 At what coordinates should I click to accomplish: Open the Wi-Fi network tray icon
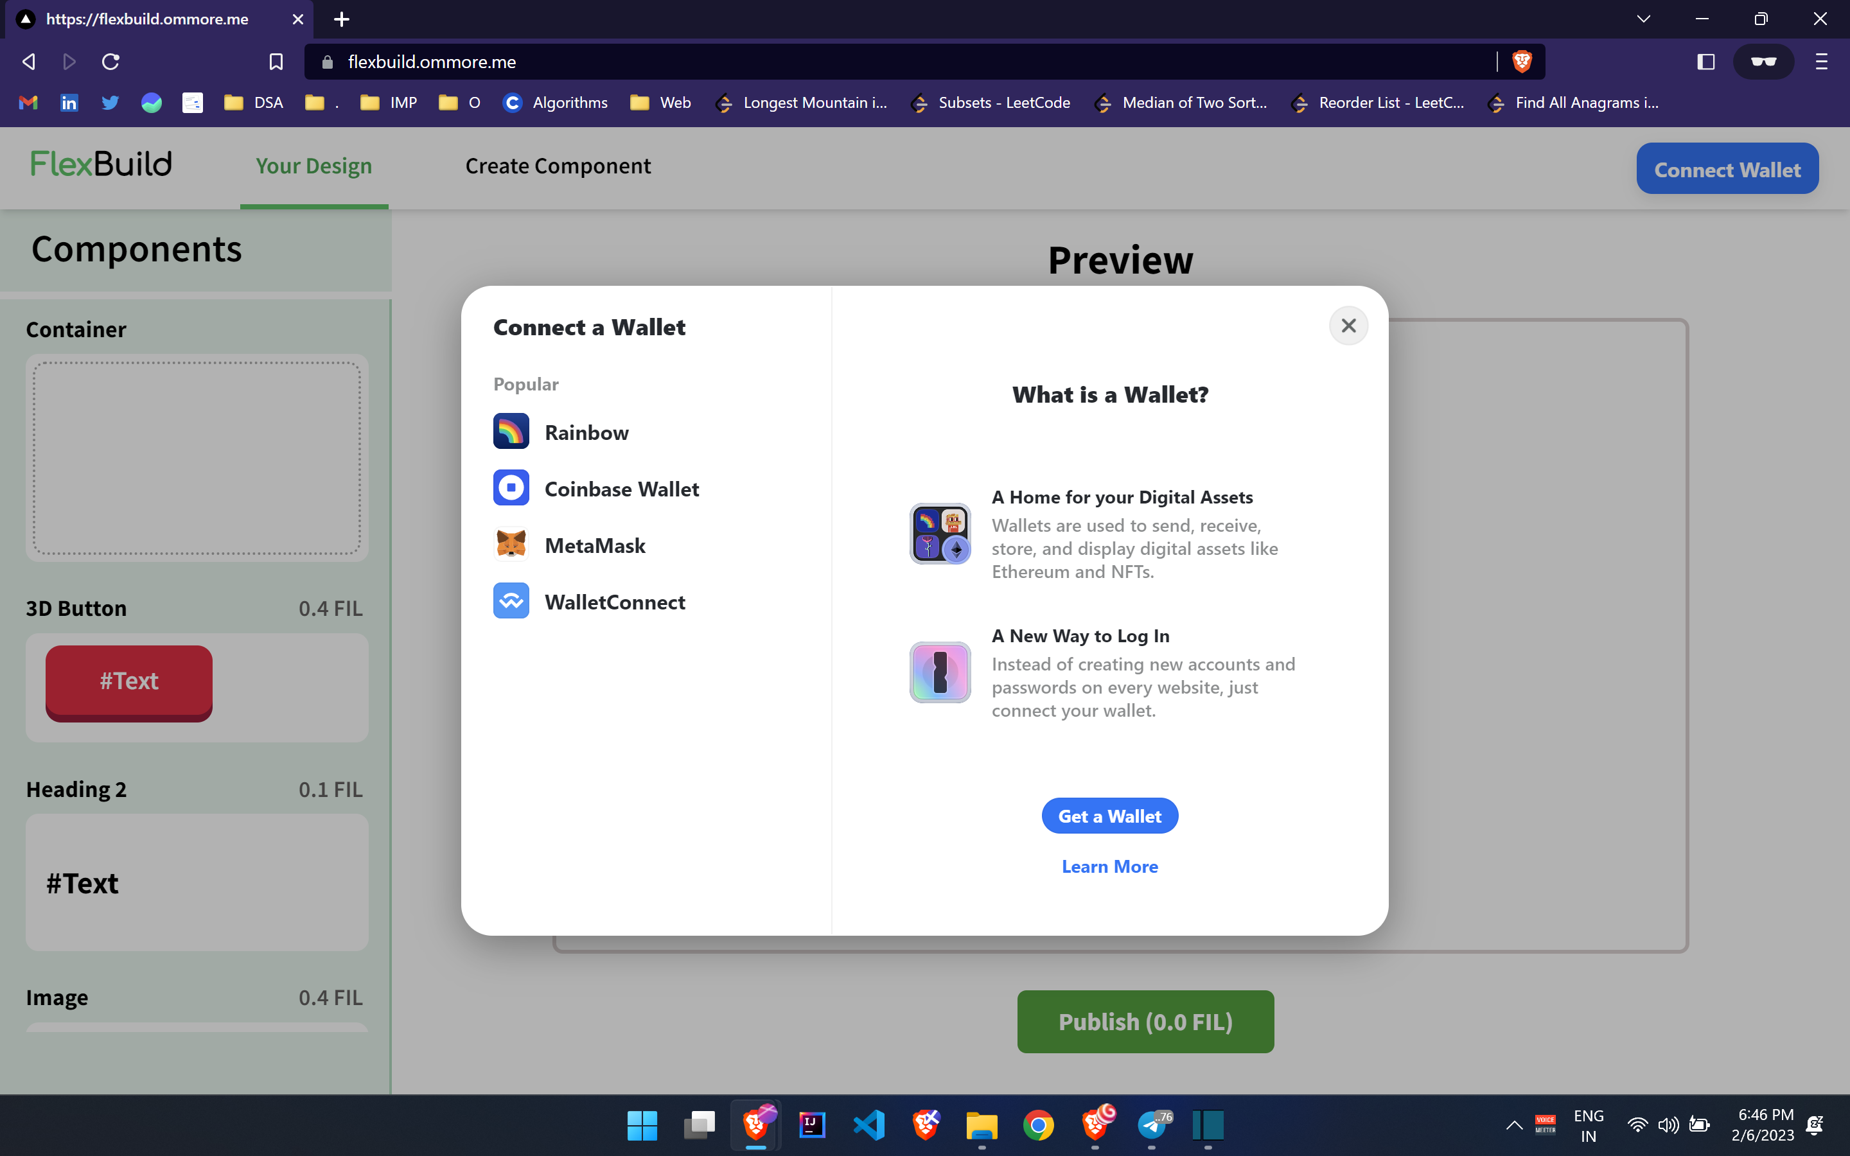click(x=1637, y=1125)
